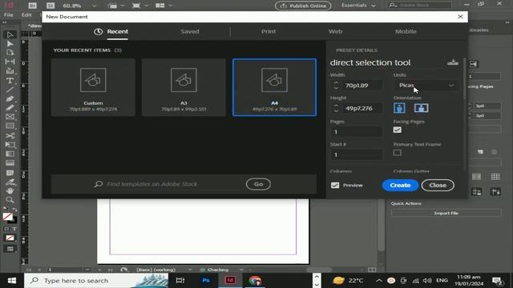
Task: Select the Selection tool in toolbar
Action: click(x=10, y=34)
